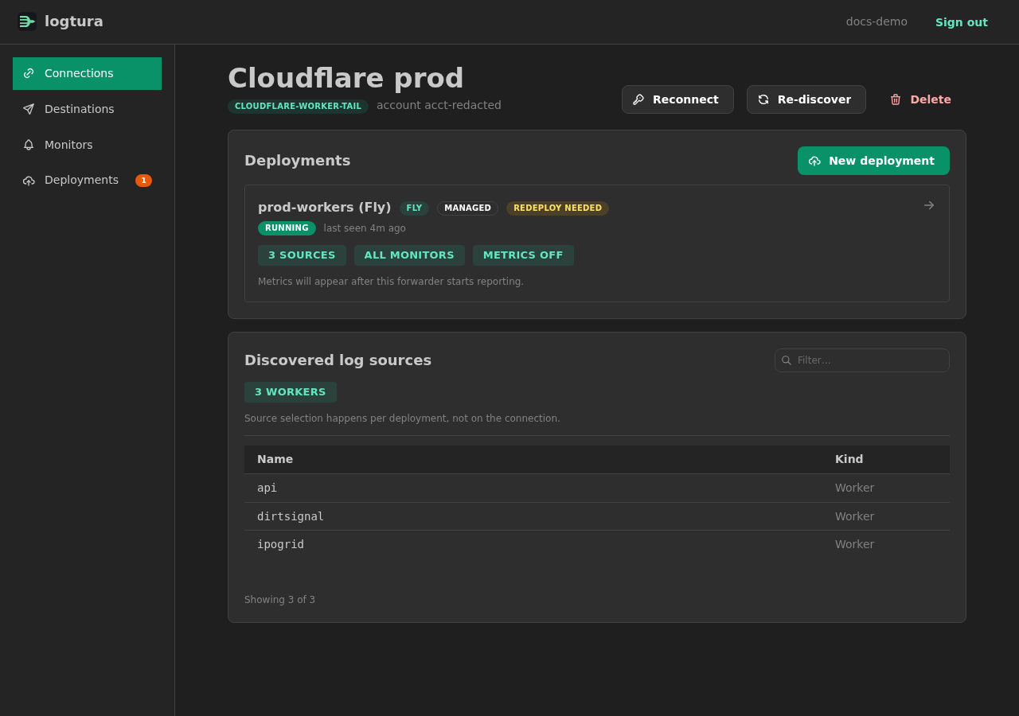
Task: Click the Re-discover button
Action: tap(806, 99)
